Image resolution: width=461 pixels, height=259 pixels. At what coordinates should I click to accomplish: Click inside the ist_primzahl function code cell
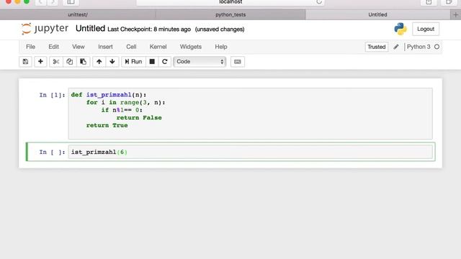251,114
